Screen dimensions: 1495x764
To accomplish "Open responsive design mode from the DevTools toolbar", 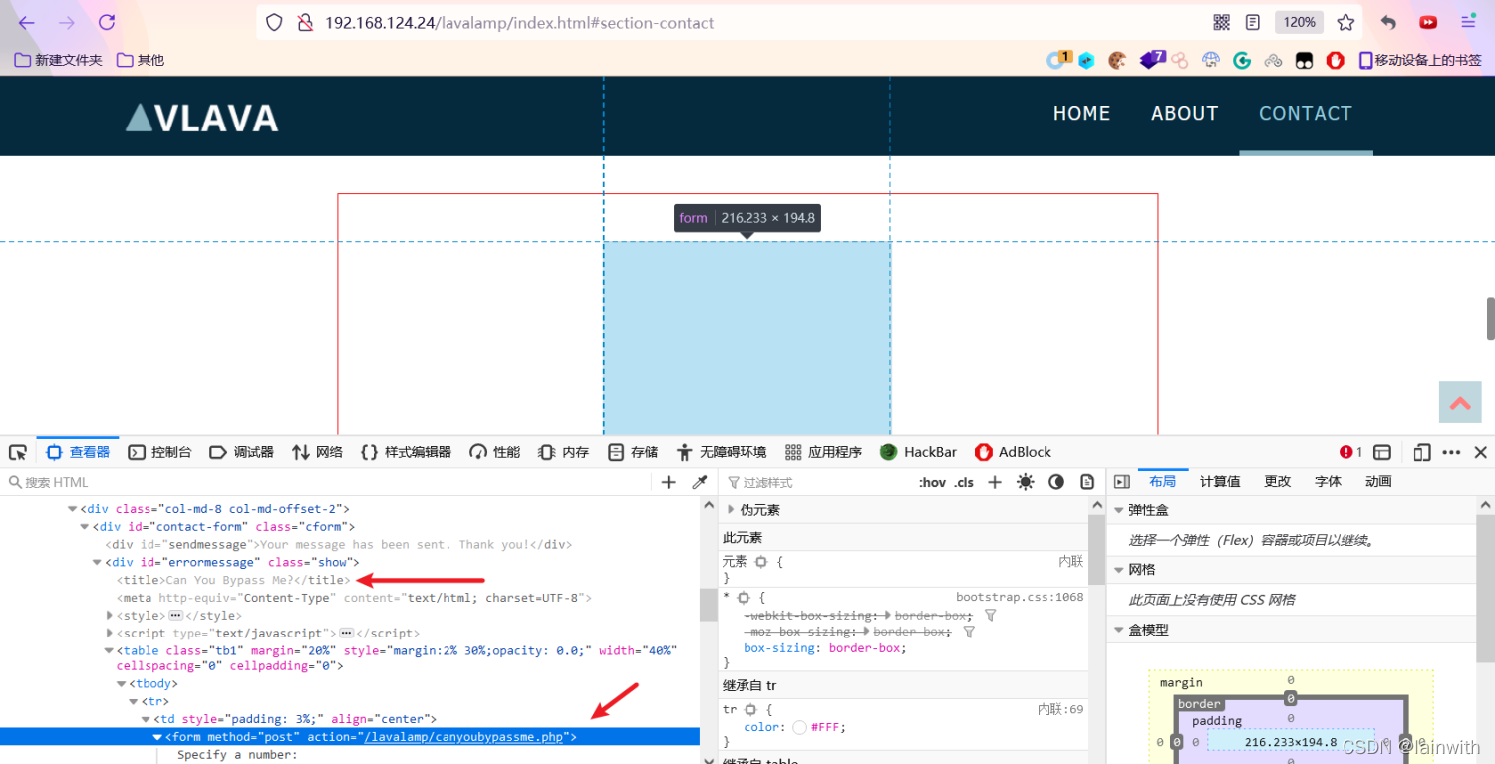I will pos(1422,452).
